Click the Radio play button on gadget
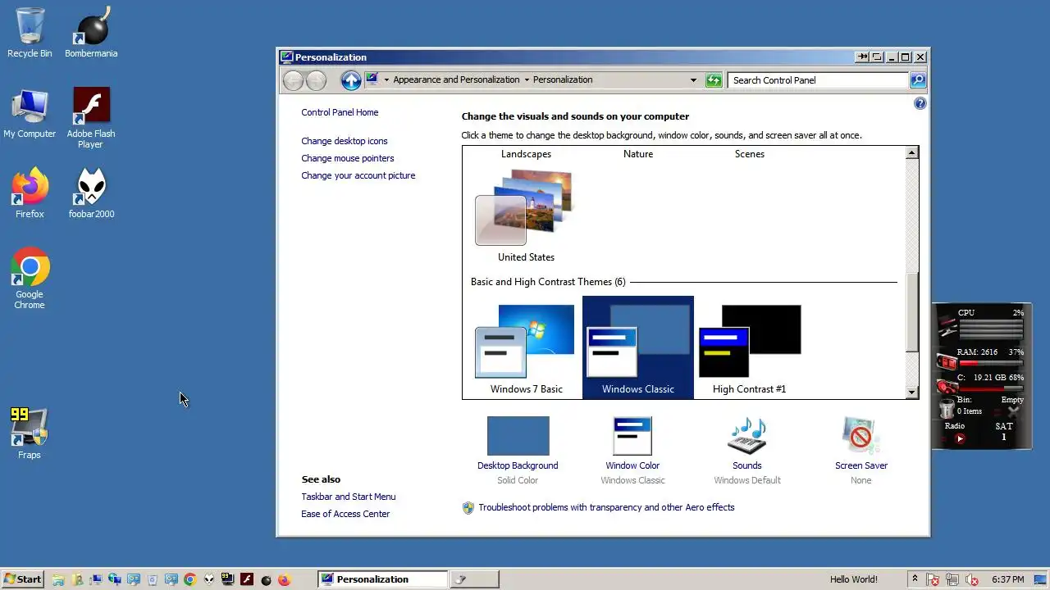This screenshot has width=1050, height=590. 960,438
